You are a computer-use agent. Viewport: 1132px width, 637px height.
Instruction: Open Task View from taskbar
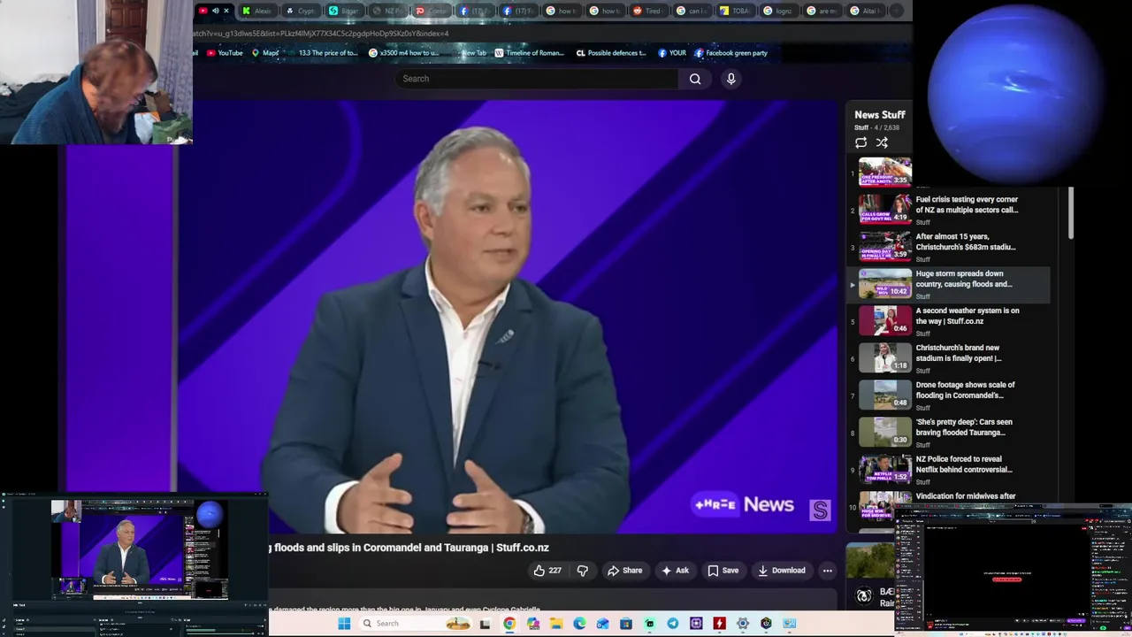485,624
